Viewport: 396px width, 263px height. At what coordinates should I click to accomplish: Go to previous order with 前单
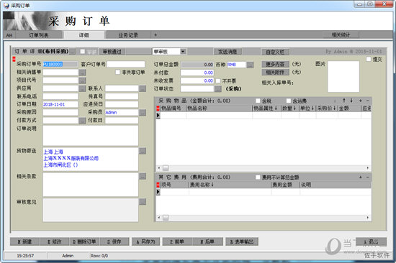tap(177, 241)
